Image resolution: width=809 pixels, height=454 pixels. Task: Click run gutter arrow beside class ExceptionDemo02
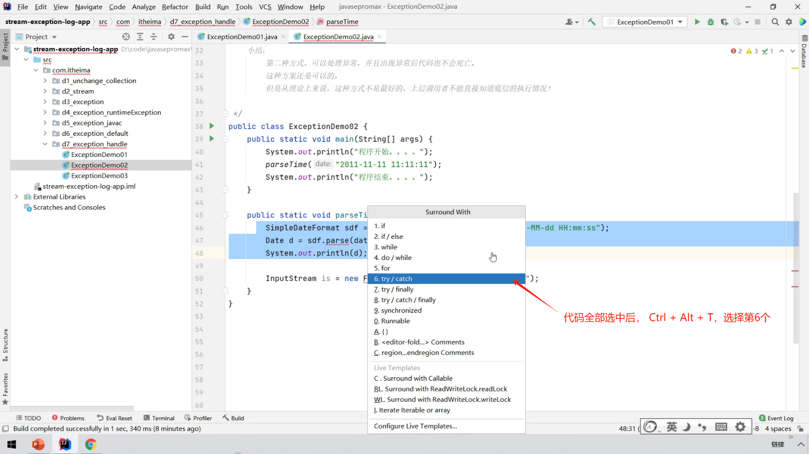pos(212,126)
